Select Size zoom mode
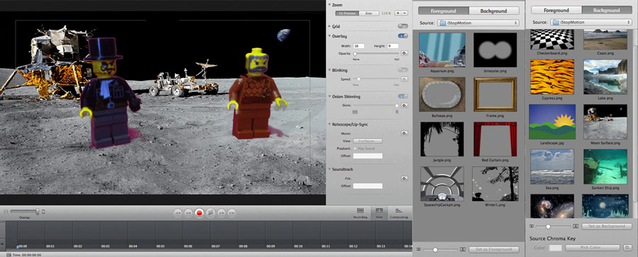This screenshot has width=638, height=257. (x=369, y=13)
